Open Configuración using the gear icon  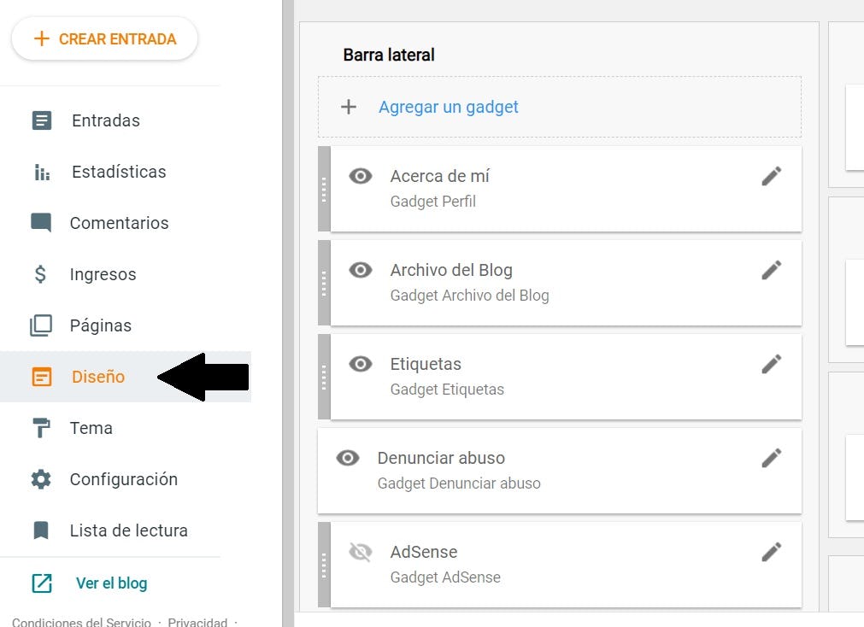(x=42, y=479)
